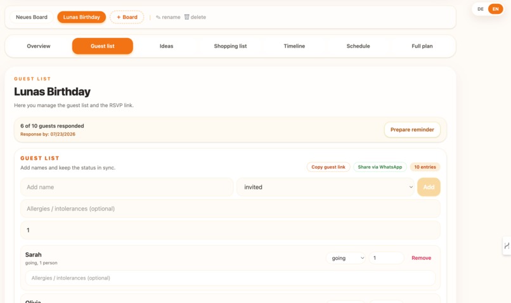Open the Overview tab
The width and height of the screenshot is (511, 303).
click(x=39, y=46)
